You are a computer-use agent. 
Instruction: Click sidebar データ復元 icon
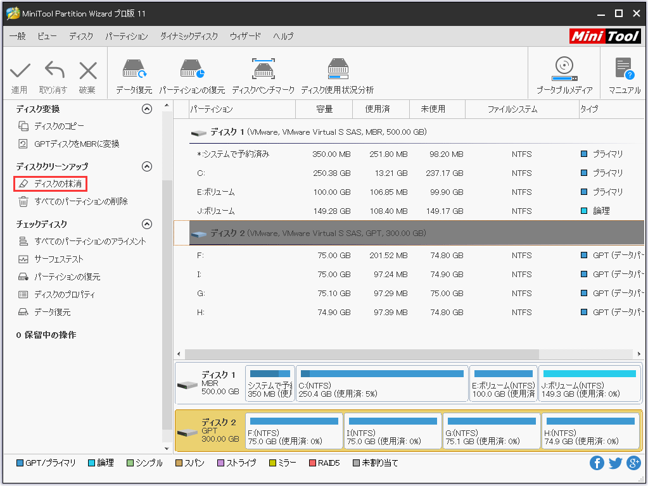[23, 312]
